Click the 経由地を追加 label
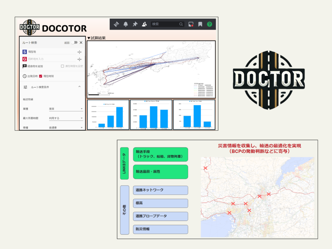 (35, 66)
